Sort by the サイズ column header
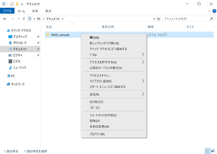The width and height of the screenshot is (217, 154). (199, 27)
